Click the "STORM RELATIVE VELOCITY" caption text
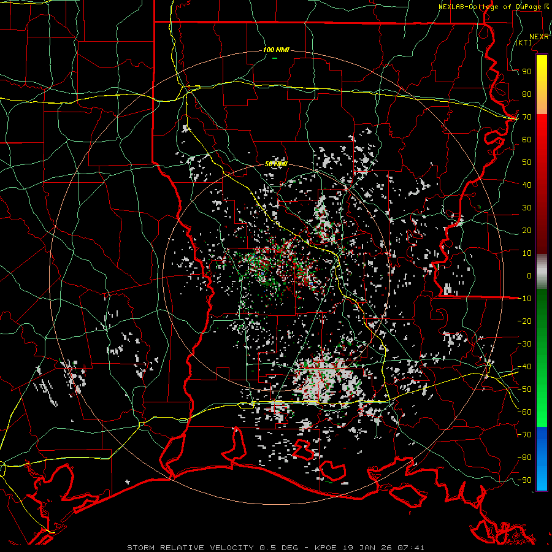 tap(190, 548)
